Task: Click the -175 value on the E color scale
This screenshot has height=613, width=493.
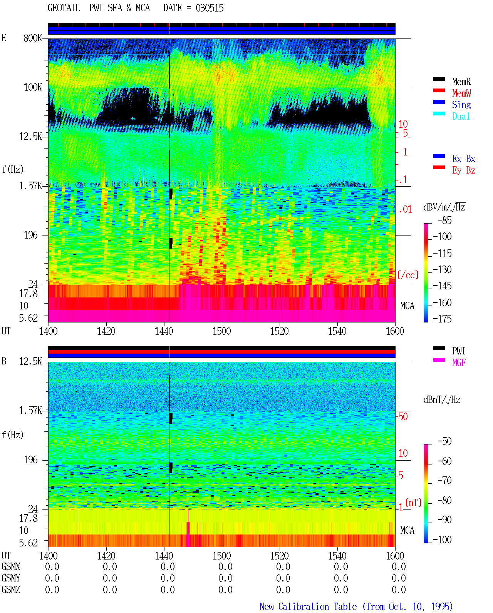Action: (x=442, y=319)
